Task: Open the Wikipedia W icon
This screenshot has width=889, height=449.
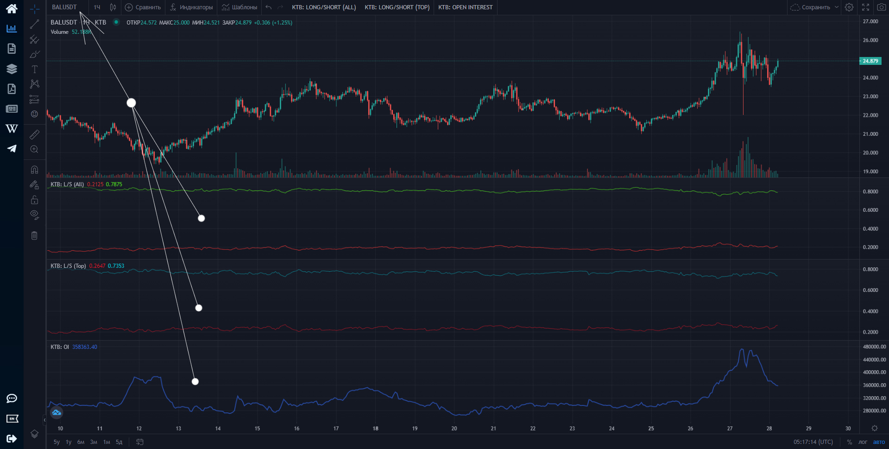Action: point(12,128)
